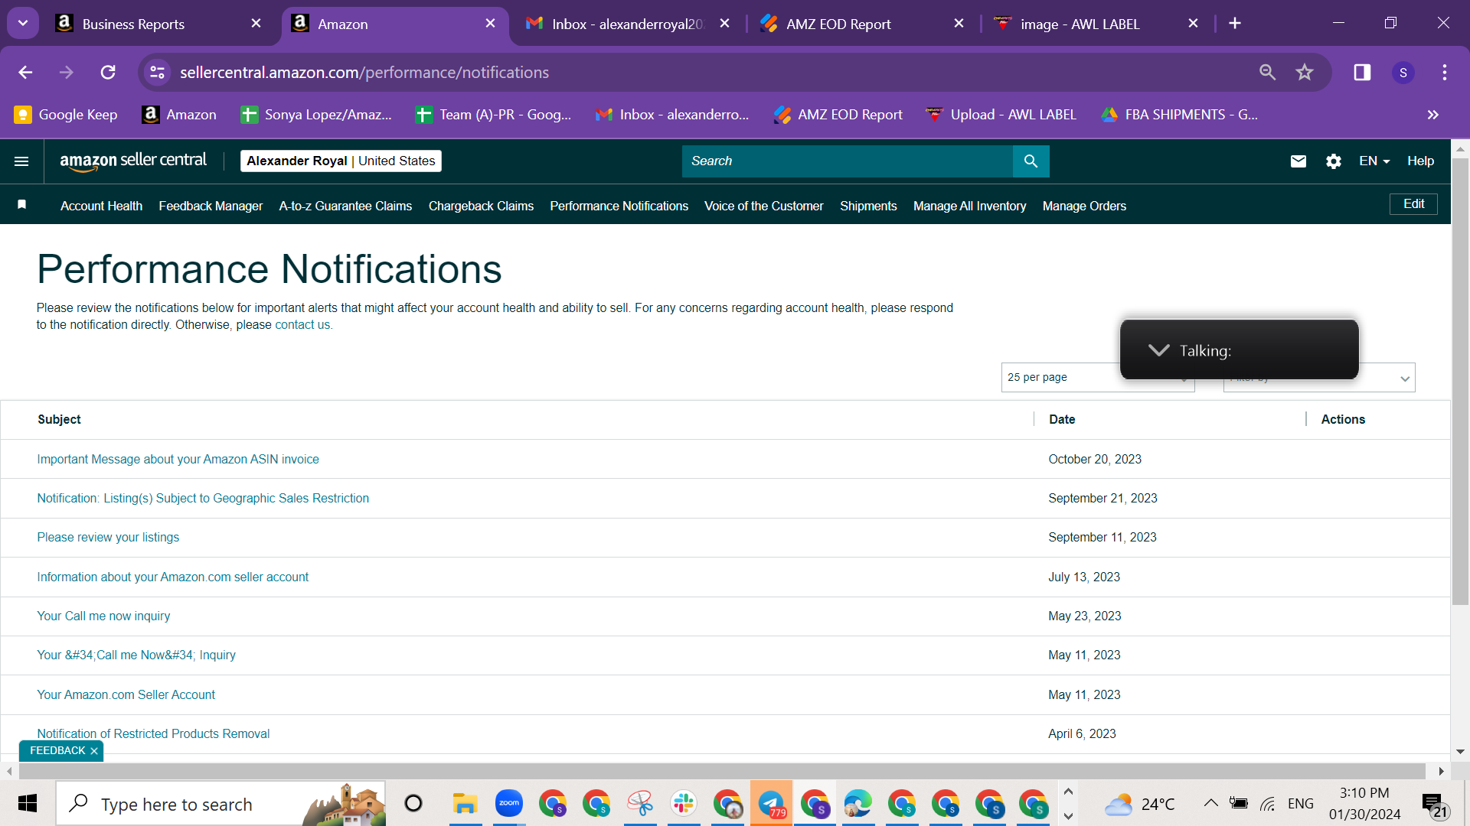Close the Business Reports tab
This screenshot has width=1470, height=826.
256,24
